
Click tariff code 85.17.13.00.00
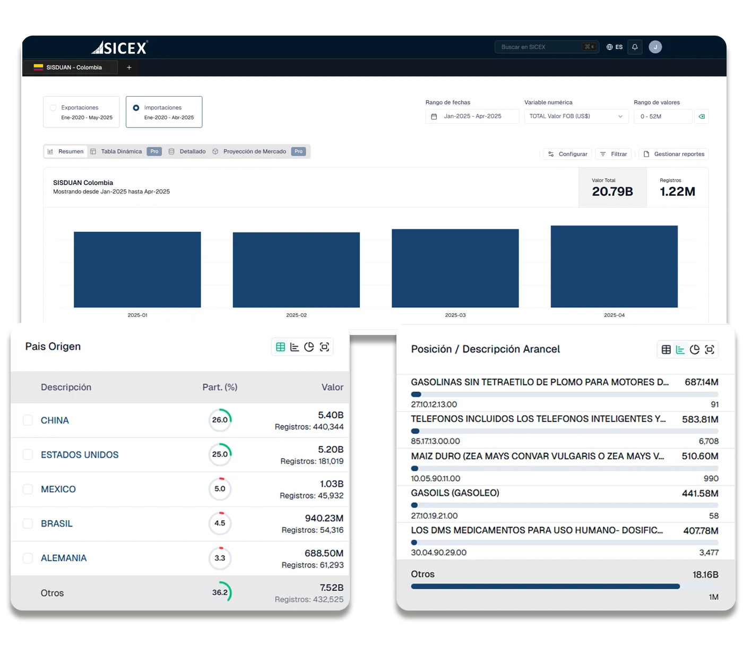(436, 441)
